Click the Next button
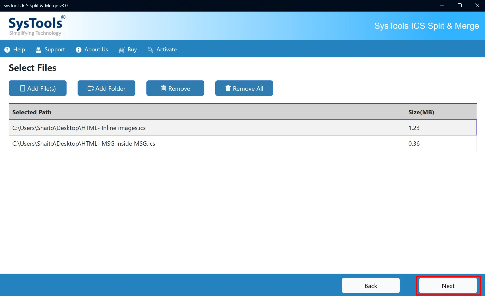The width and height of the screenshot is (485, 296). coord(448,286)
